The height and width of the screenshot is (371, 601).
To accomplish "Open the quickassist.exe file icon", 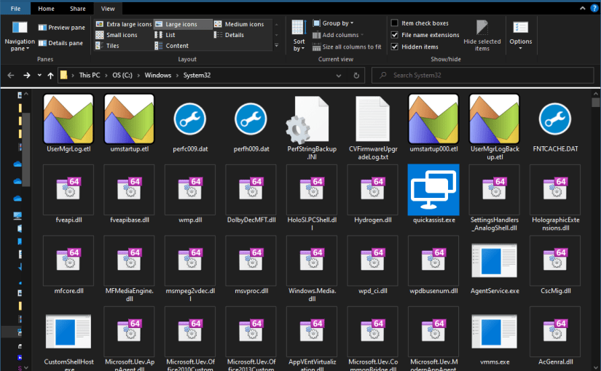I will [x=433, y=189].
